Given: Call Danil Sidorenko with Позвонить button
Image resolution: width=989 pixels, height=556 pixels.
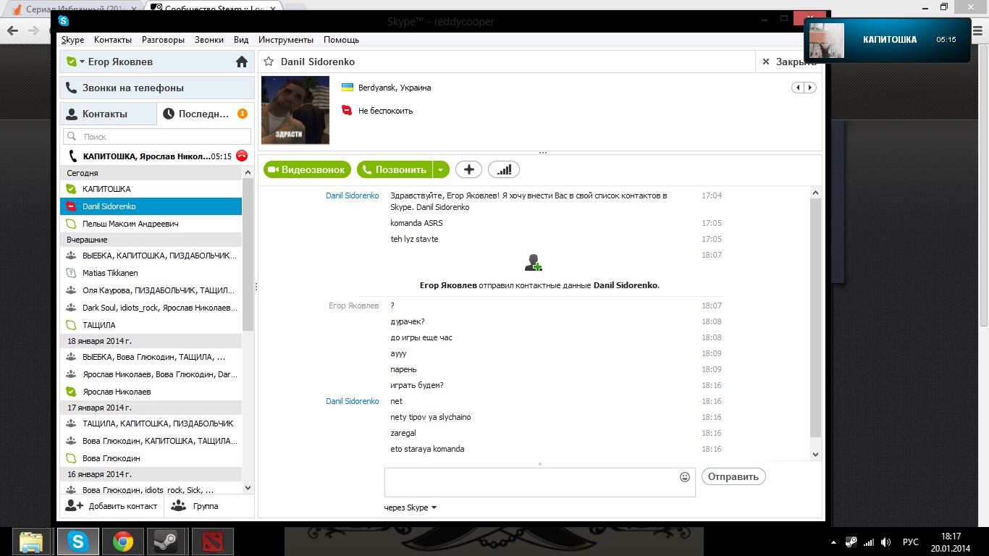Looking at the screenshot, I should tap(395, 169).
